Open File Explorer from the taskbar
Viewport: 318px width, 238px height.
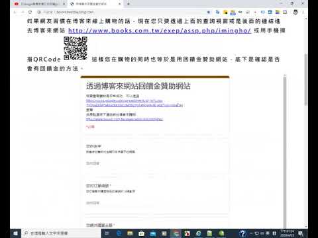click(130, 233)
